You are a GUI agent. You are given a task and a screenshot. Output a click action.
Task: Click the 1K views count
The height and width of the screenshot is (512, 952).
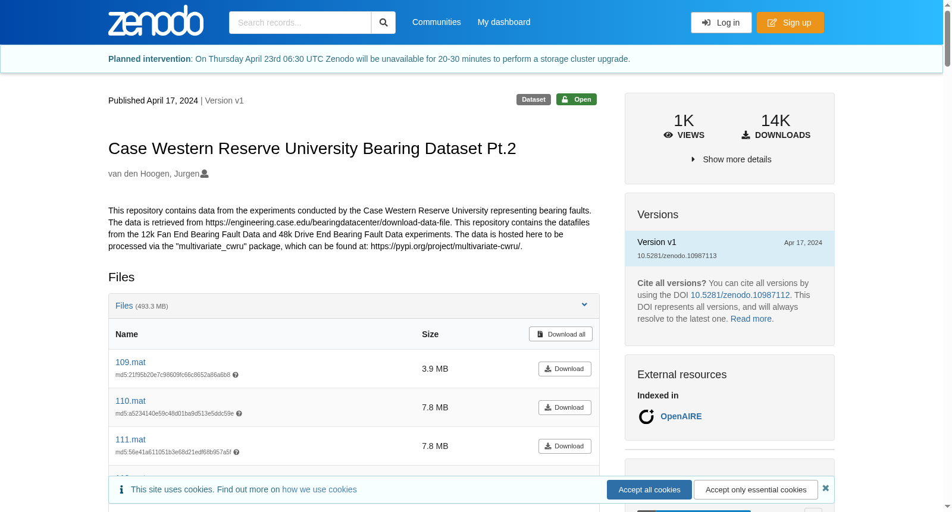pos(684,121)
